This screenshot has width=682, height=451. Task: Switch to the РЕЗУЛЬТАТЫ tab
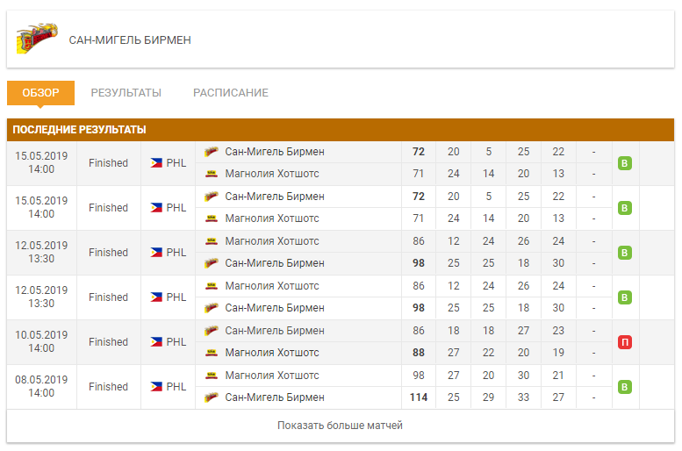pos(126,93)
